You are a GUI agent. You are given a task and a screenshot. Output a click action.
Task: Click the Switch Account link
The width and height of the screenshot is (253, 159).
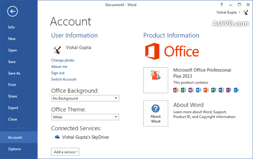tap(64, 79)
